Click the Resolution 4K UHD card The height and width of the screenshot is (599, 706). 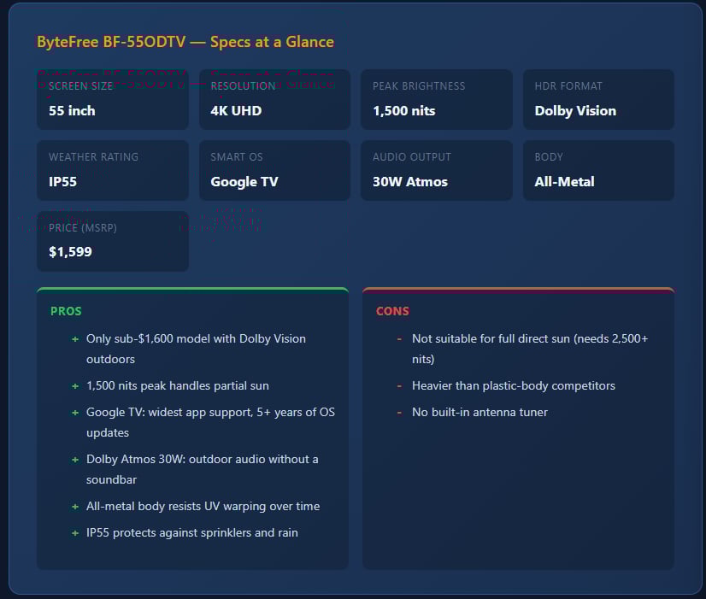click(x=274, y=100)
